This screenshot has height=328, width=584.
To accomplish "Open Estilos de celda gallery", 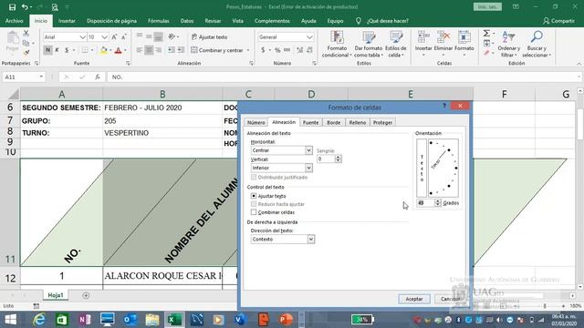I will pos(395,45).
